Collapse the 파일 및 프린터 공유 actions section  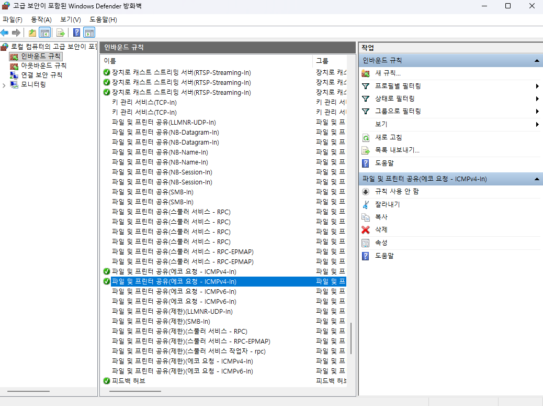point(537,179)
